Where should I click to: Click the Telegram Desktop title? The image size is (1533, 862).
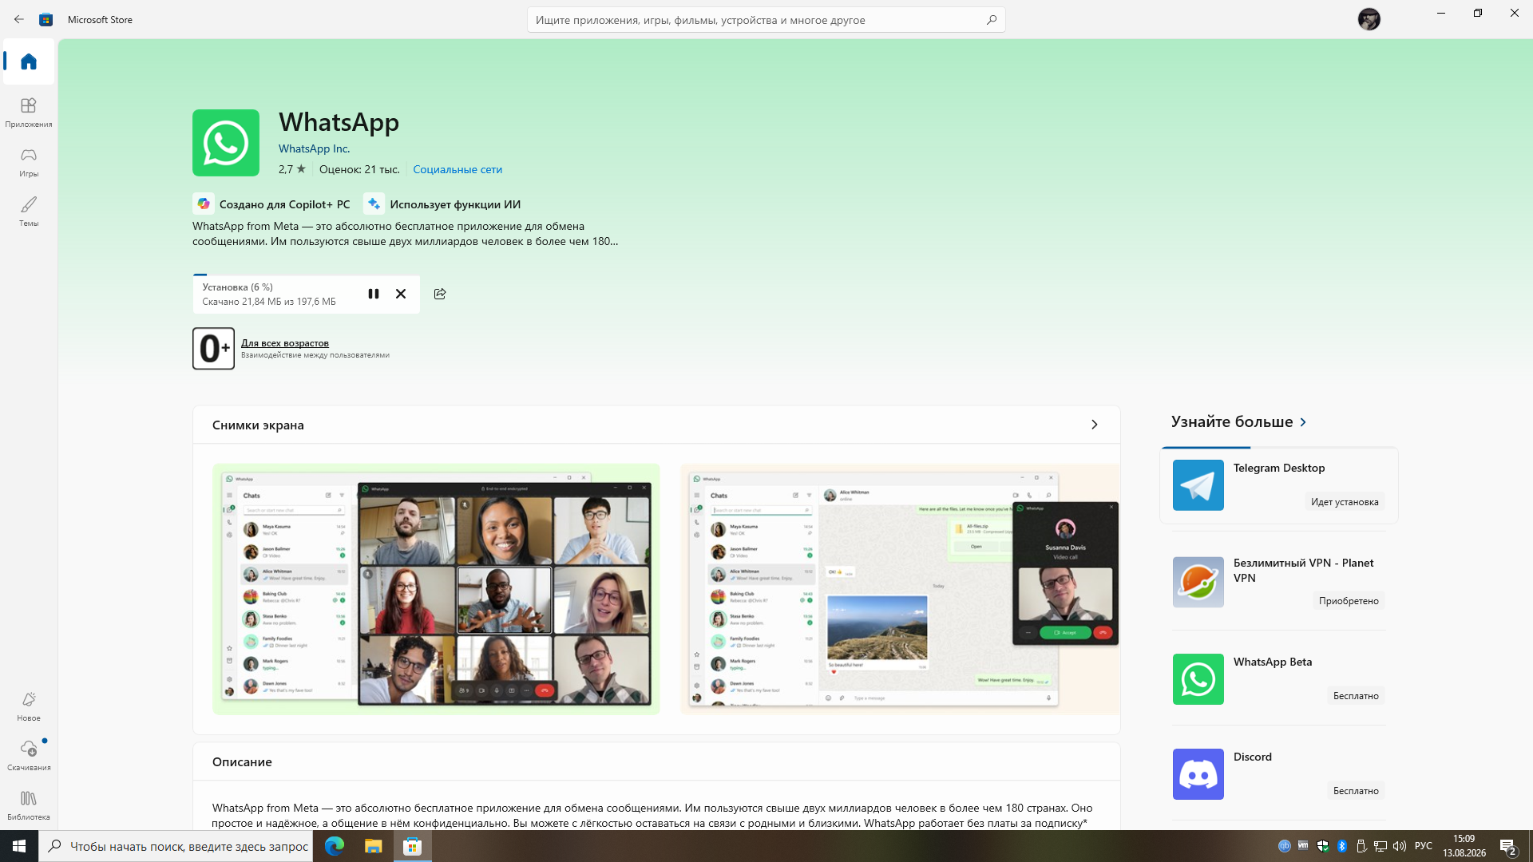point(1279,468)
